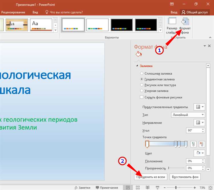Select the white theme with orange underline

click(x=41, y=25)
